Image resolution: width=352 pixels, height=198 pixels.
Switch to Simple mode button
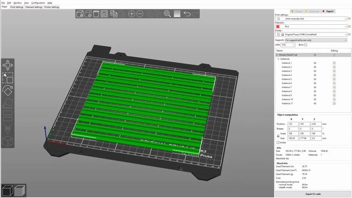click(297, 11)
